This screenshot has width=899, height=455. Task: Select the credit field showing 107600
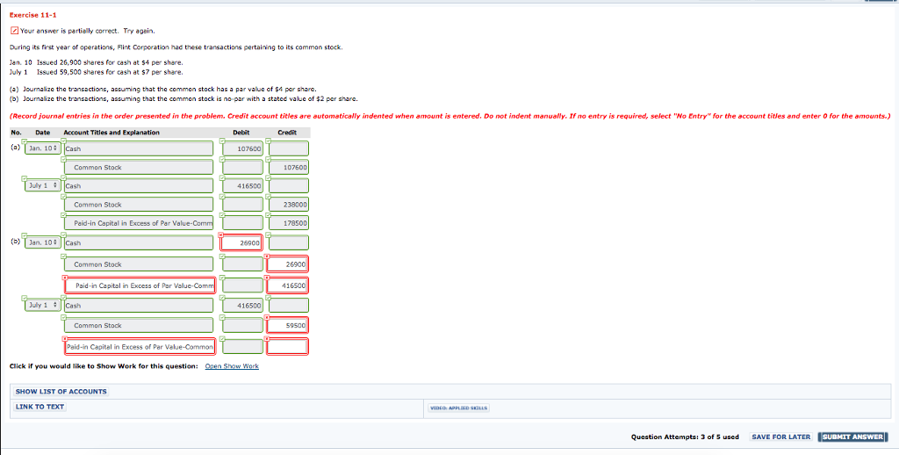[288, 168]
